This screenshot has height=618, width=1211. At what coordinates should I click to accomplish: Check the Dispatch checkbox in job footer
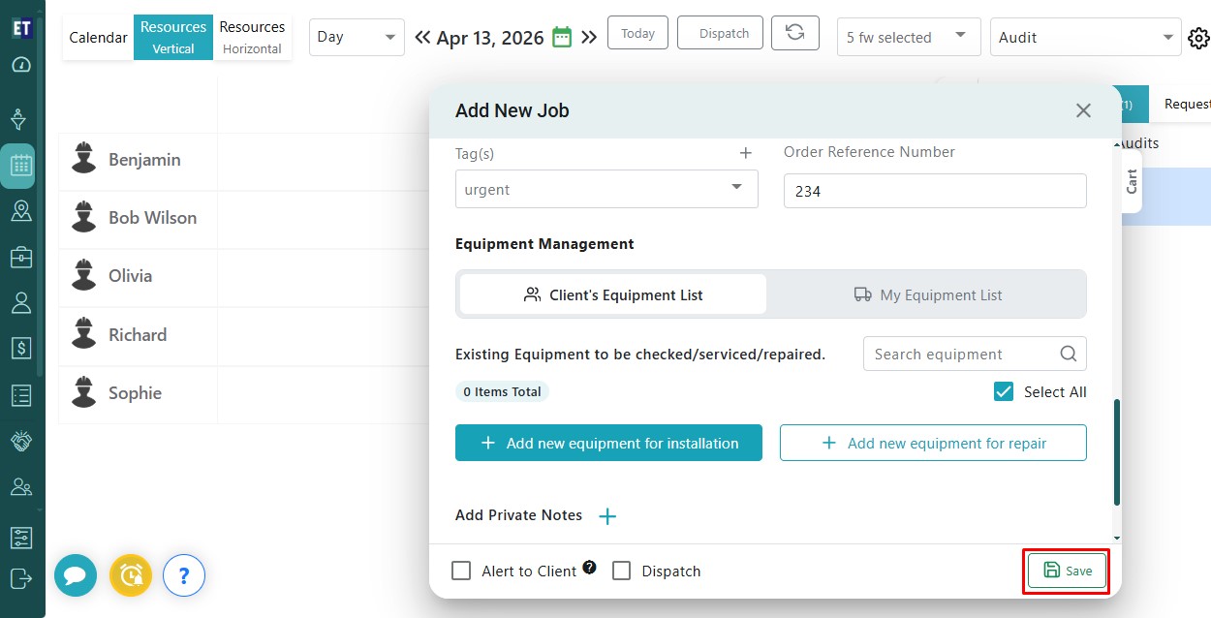coord(622,571)
